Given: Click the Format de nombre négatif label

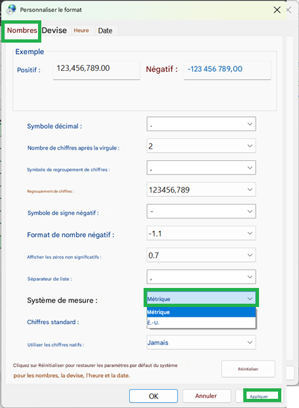Looking at the screenshot, I should click(x=70, y=235).
